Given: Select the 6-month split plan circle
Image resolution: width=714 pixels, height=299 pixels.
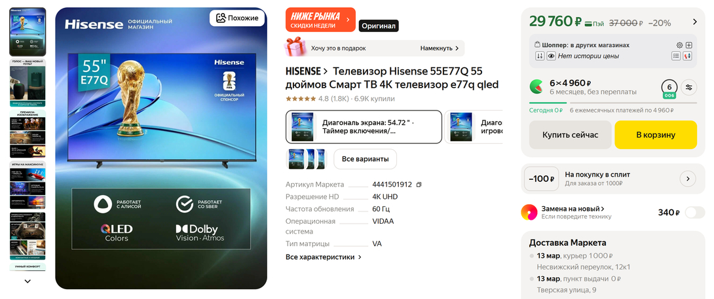Looking at the screenshot, I should [669, 88].
